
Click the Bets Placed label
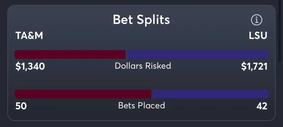pyautogui.click(x=141, y=105)
